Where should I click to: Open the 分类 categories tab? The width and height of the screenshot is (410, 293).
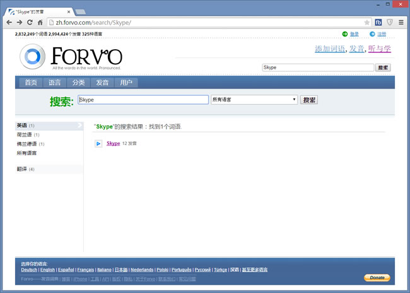point(78,83)
